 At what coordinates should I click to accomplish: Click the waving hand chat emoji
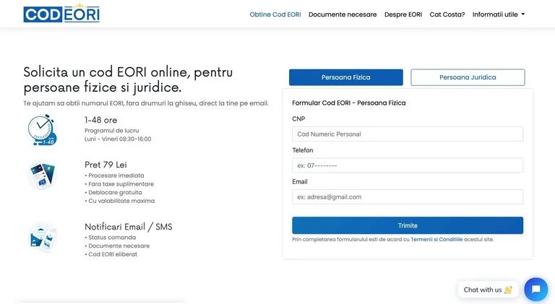508,290
